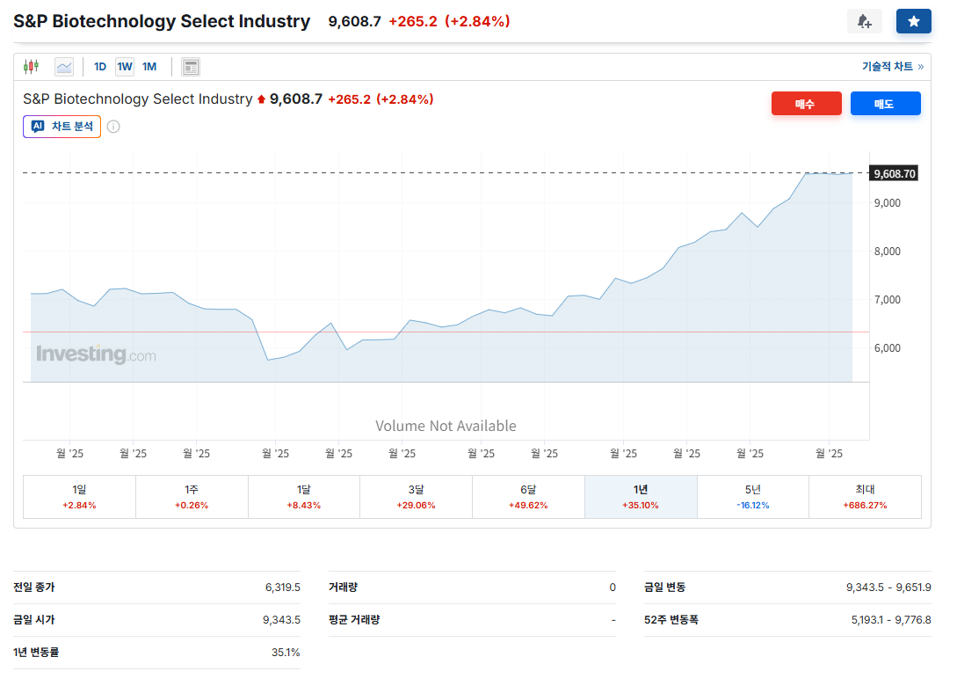Select the 1일 period tab
Viewport: 957px width, 686px height.
pyautogui.click(x=79, y=497)
